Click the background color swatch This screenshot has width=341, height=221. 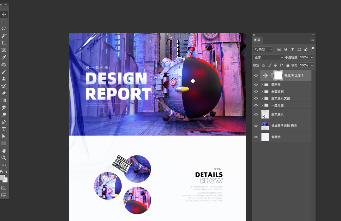click(6, 180)
